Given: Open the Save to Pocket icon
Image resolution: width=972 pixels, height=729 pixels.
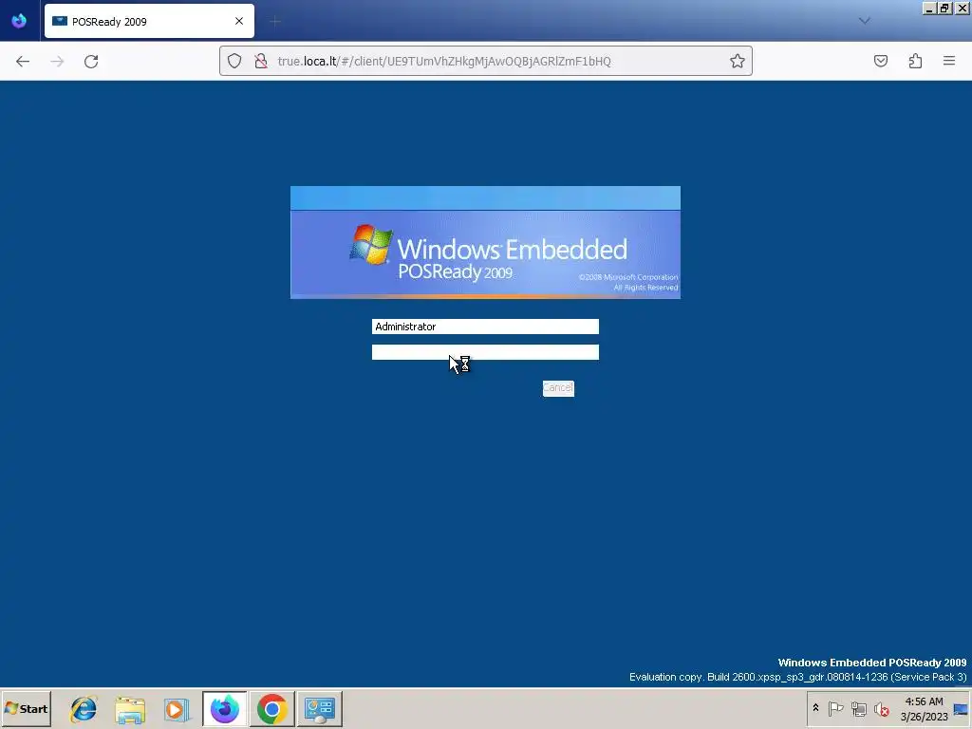Looking at the screenshot, I should pyautogui.click(x=881, y=61).
